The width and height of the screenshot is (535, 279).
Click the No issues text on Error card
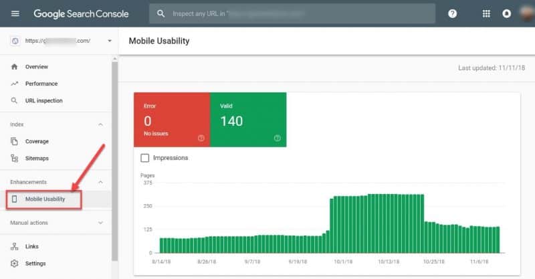[x=156, y=134]
